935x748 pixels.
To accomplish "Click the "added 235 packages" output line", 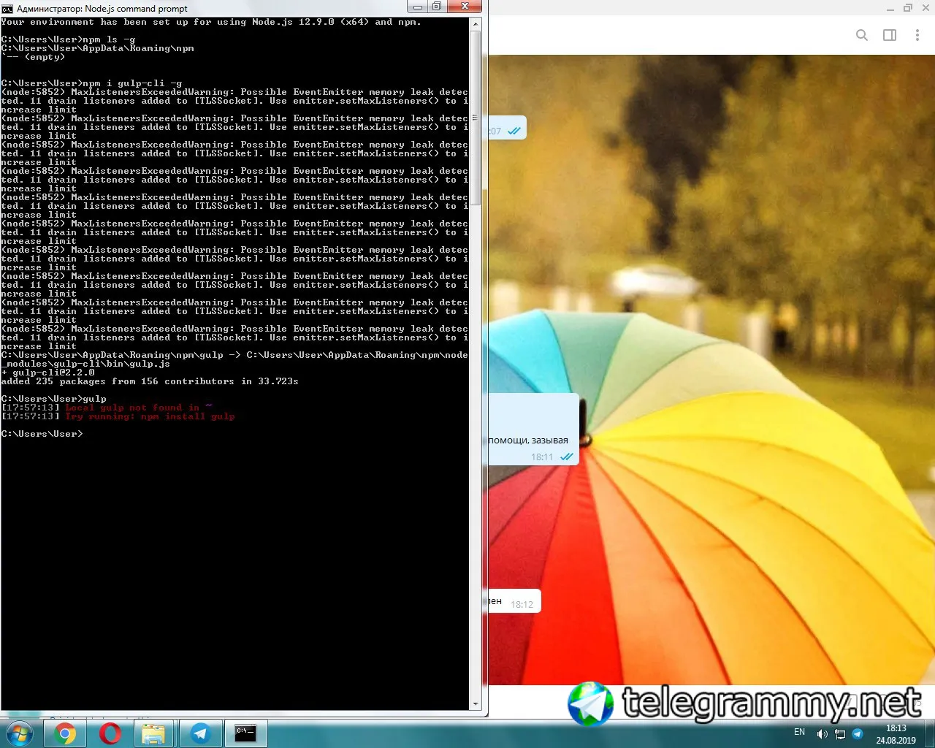I will click(150, 381).
